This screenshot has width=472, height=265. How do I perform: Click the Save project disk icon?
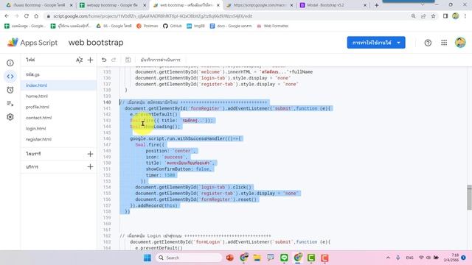pyautogui.click(x=128, y=60)
